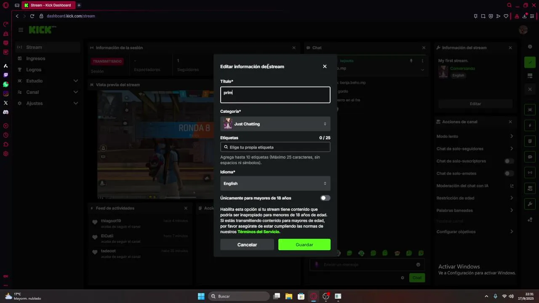
Task: Click the thiagoot19 follower entry
Action: (139, 223)
